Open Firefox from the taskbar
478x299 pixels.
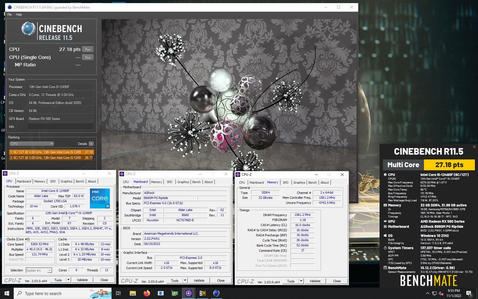click(x=147, y=293)
